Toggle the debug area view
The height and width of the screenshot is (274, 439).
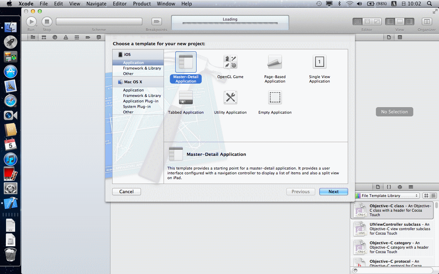coord(400,22)
